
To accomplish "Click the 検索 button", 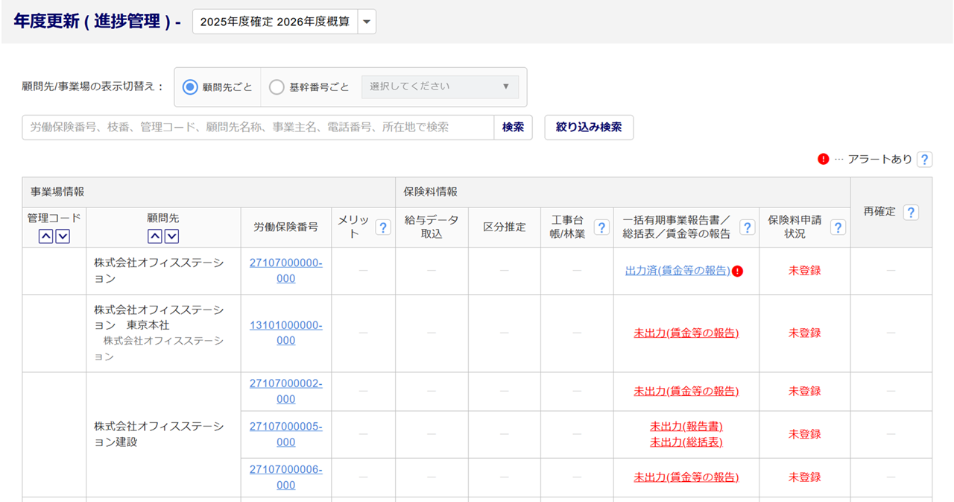I will (513, 128).
